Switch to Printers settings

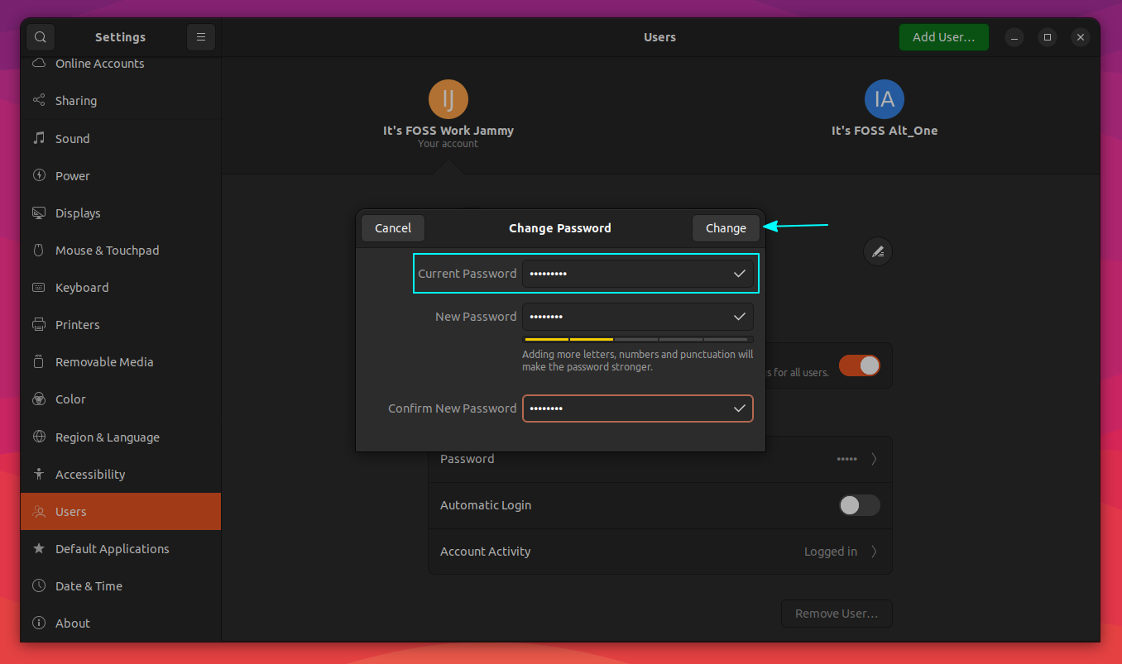pyautogui.click(x=121, y=324)
